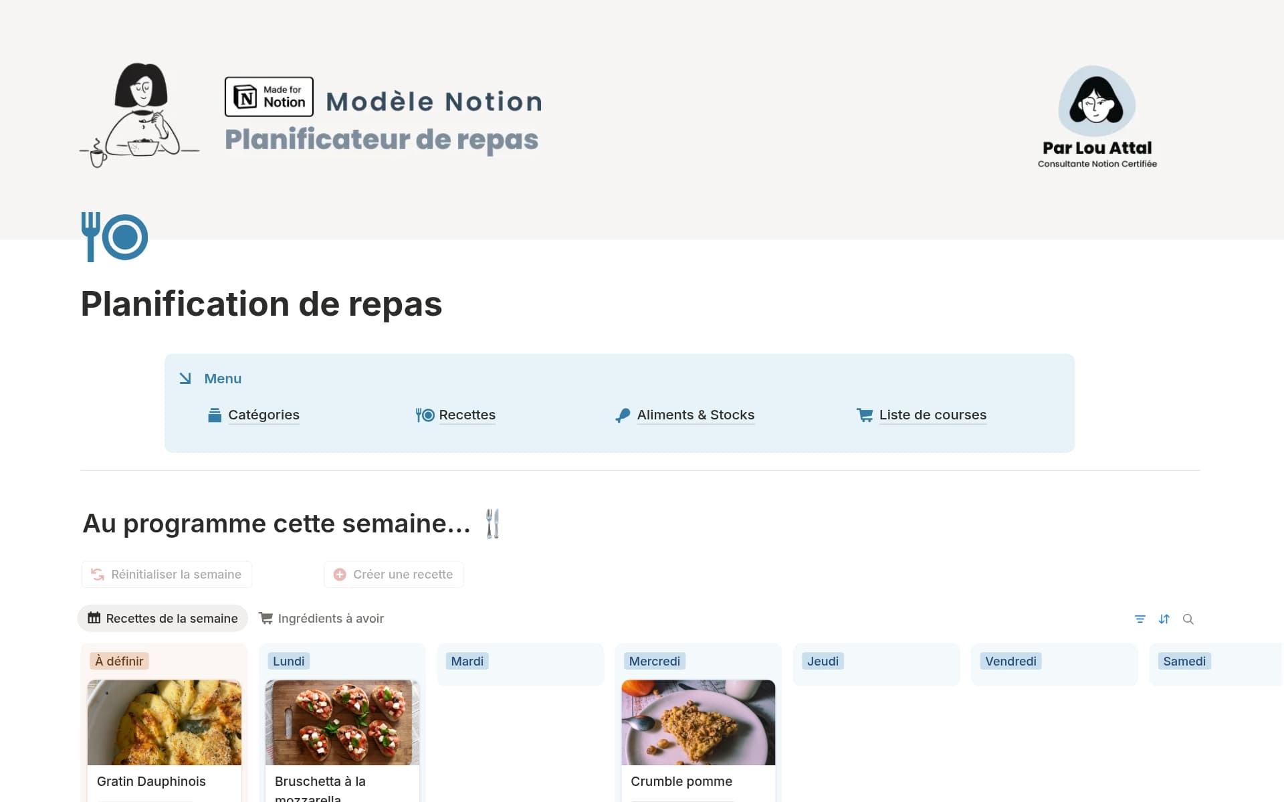
Task: Open the Crumble pomme card image
Action: pos(698,722)
